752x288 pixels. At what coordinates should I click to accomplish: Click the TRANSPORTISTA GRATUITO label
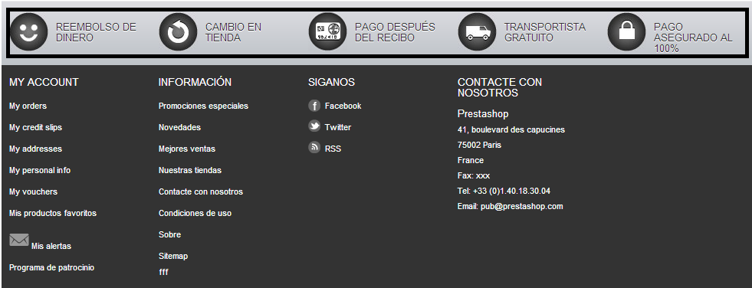click(545, 33)
